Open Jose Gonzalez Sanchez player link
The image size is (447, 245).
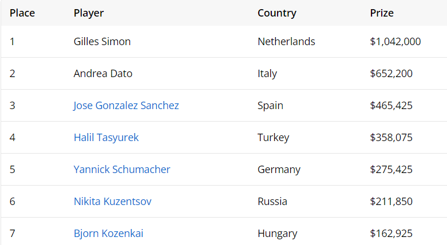[x=126, y=106]
